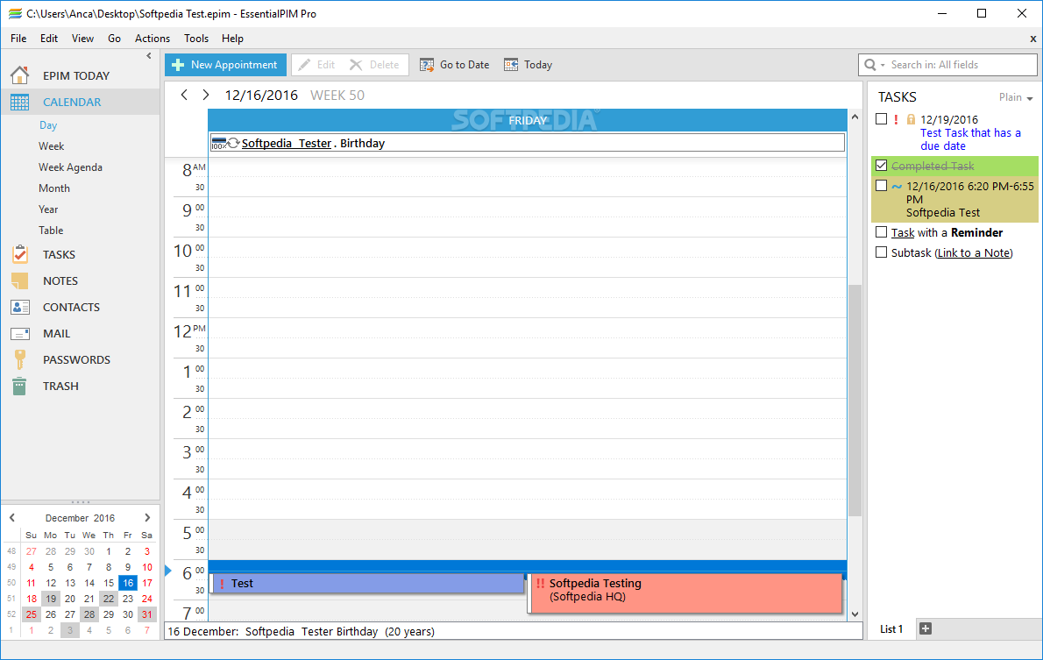Open the View menu
Viewport: 1043px width, 660px height.
[x=82, y=39]
